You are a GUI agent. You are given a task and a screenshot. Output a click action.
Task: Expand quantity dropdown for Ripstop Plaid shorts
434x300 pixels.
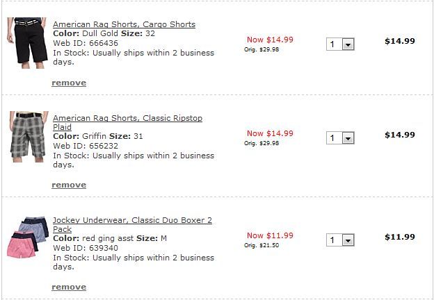pyautogui.click(x=348, y=138)
